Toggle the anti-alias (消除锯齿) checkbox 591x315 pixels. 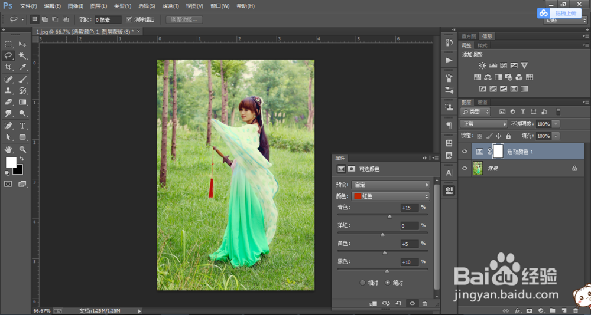[x=129, y=19]
